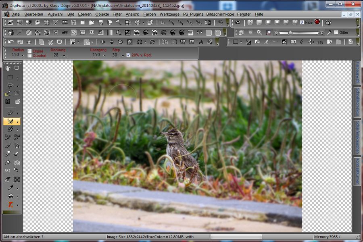The height and width of the screenshot is (242, 363).
Task: Click the magnifier zoom-in icon
Action: 259,33
